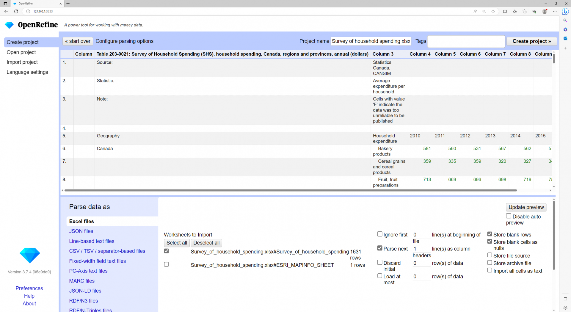Screen dimensions: 571x312
Task: Edit the Project name field
Action: 371,41
